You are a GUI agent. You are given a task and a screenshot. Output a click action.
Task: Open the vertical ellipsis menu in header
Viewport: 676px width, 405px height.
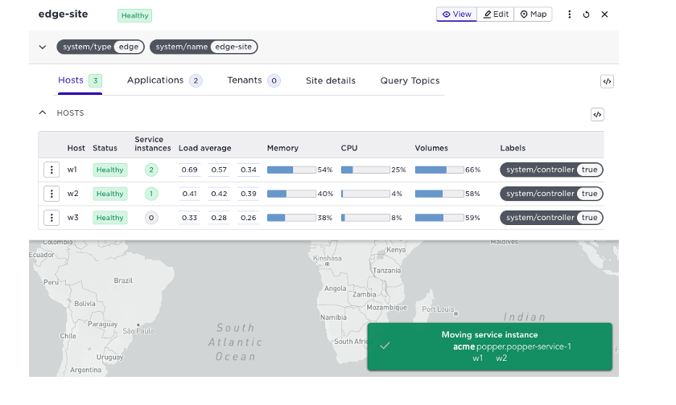[x=570, y=14]
